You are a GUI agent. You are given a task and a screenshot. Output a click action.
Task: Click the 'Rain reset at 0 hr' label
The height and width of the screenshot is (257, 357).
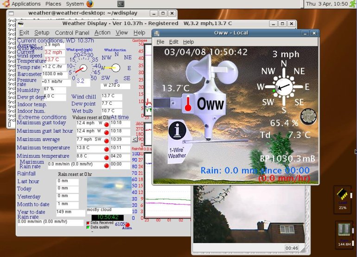(x=75, y=174)
